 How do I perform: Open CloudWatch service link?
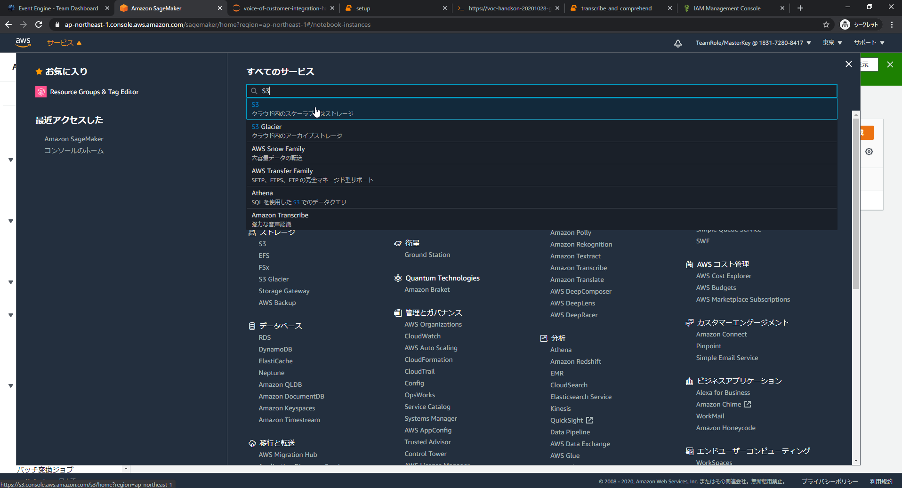pyautogui.click(x=422, y=336)
